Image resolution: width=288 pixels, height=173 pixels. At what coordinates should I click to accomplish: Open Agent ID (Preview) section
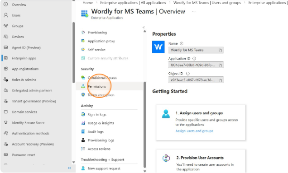point(26,47)
